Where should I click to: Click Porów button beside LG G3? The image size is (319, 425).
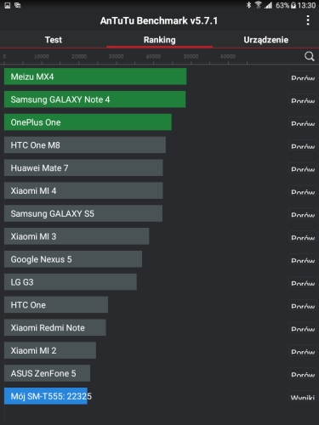[x=303, y=282]
